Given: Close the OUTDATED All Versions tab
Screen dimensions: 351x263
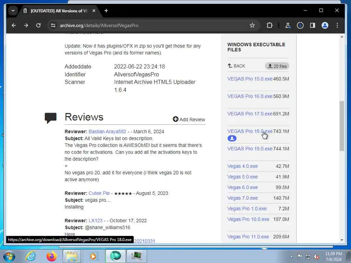Looking at the screenshot, I should [94, 11].
